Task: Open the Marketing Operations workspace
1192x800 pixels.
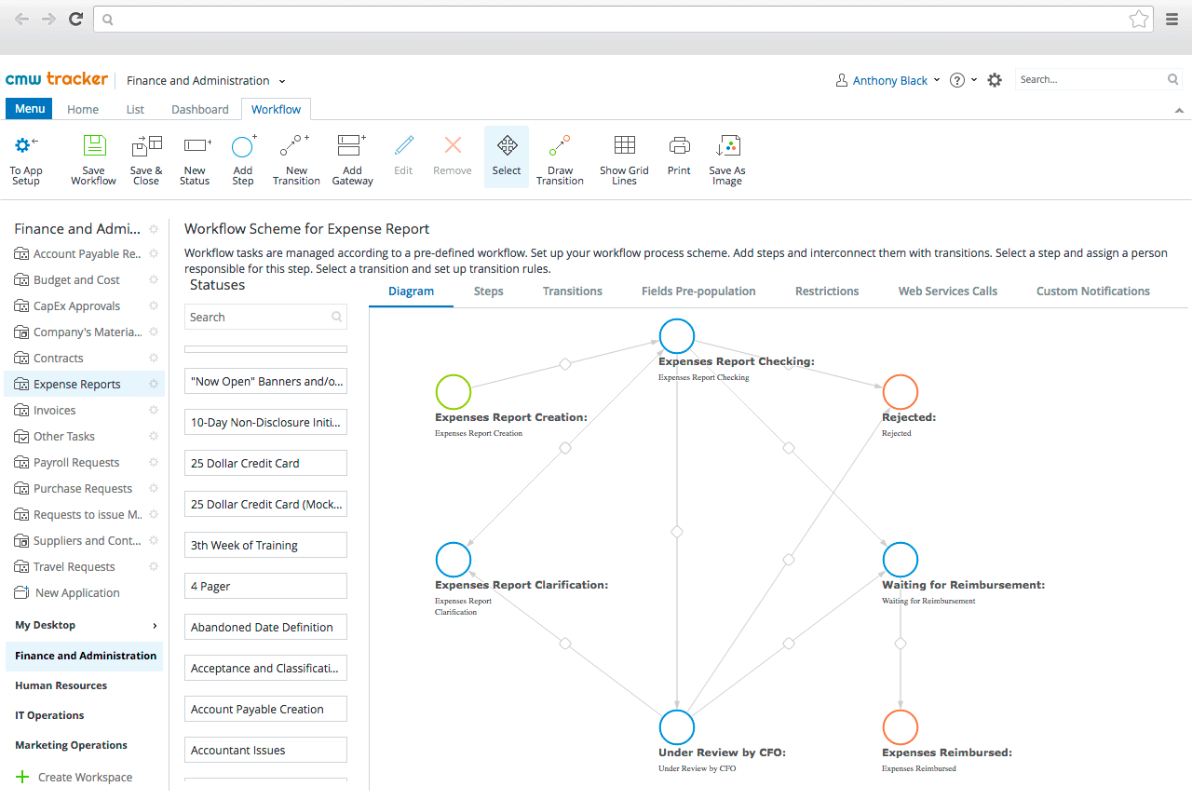Action: (x=71, y=745)
